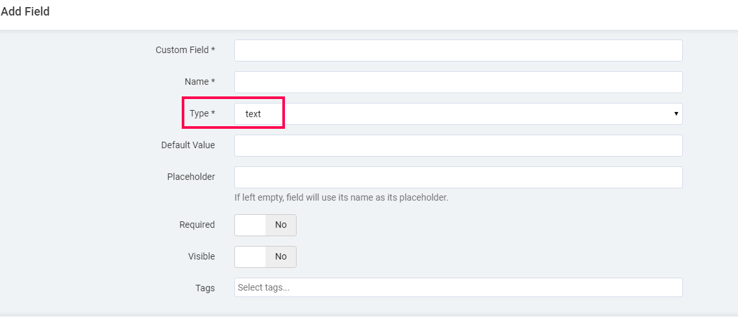The image size is (738, 321).
Task: Click the Placeholder label
Action: (191, 177)
